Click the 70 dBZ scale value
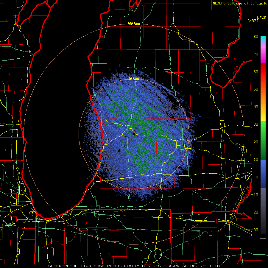 click(256, 54)
